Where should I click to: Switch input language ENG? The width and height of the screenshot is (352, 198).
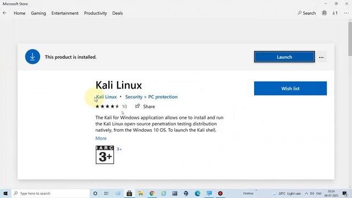pos(319,193)
